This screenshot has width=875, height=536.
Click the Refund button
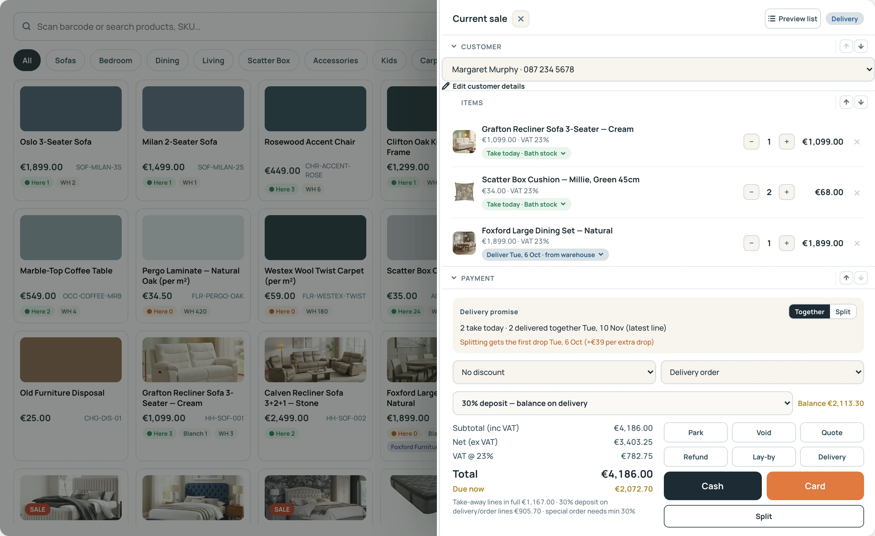695,457
